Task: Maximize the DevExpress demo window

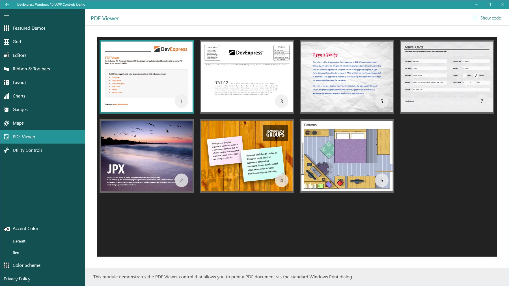Action: 489,5
